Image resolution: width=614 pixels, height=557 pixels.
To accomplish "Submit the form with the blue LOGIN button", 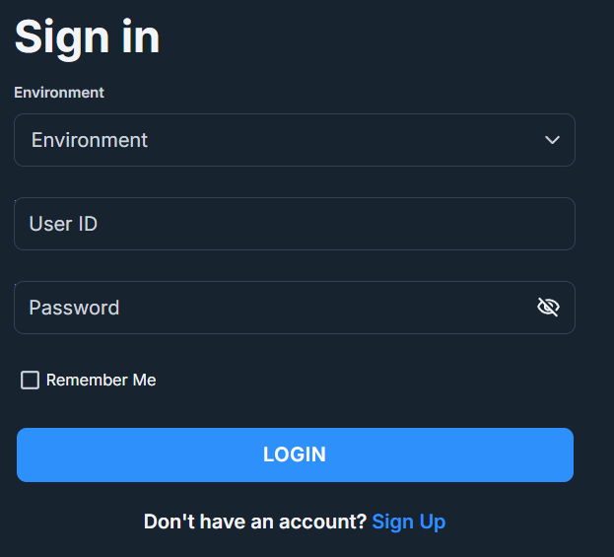I will point(295,454).
